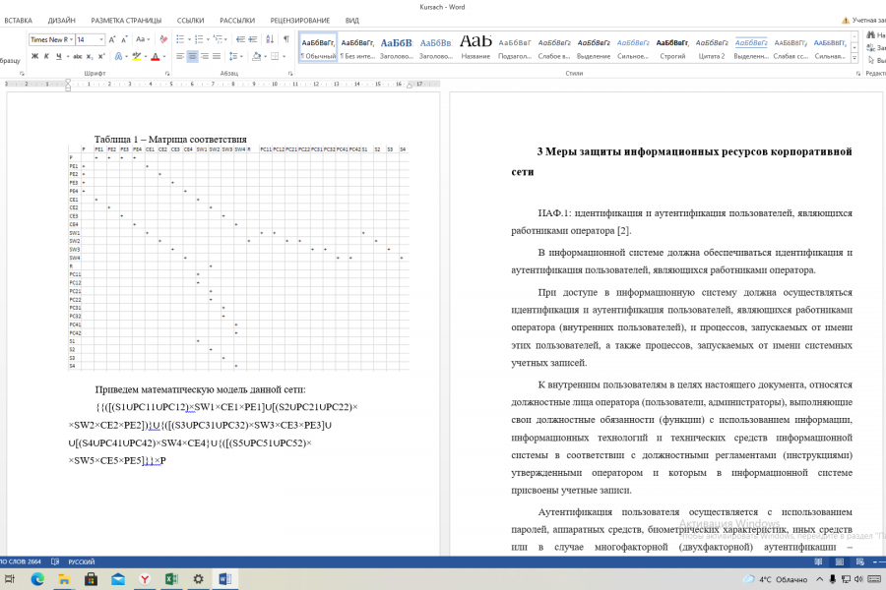Switch to the ВСТАВКА tab
886x590 pixels.
[18, 21]
